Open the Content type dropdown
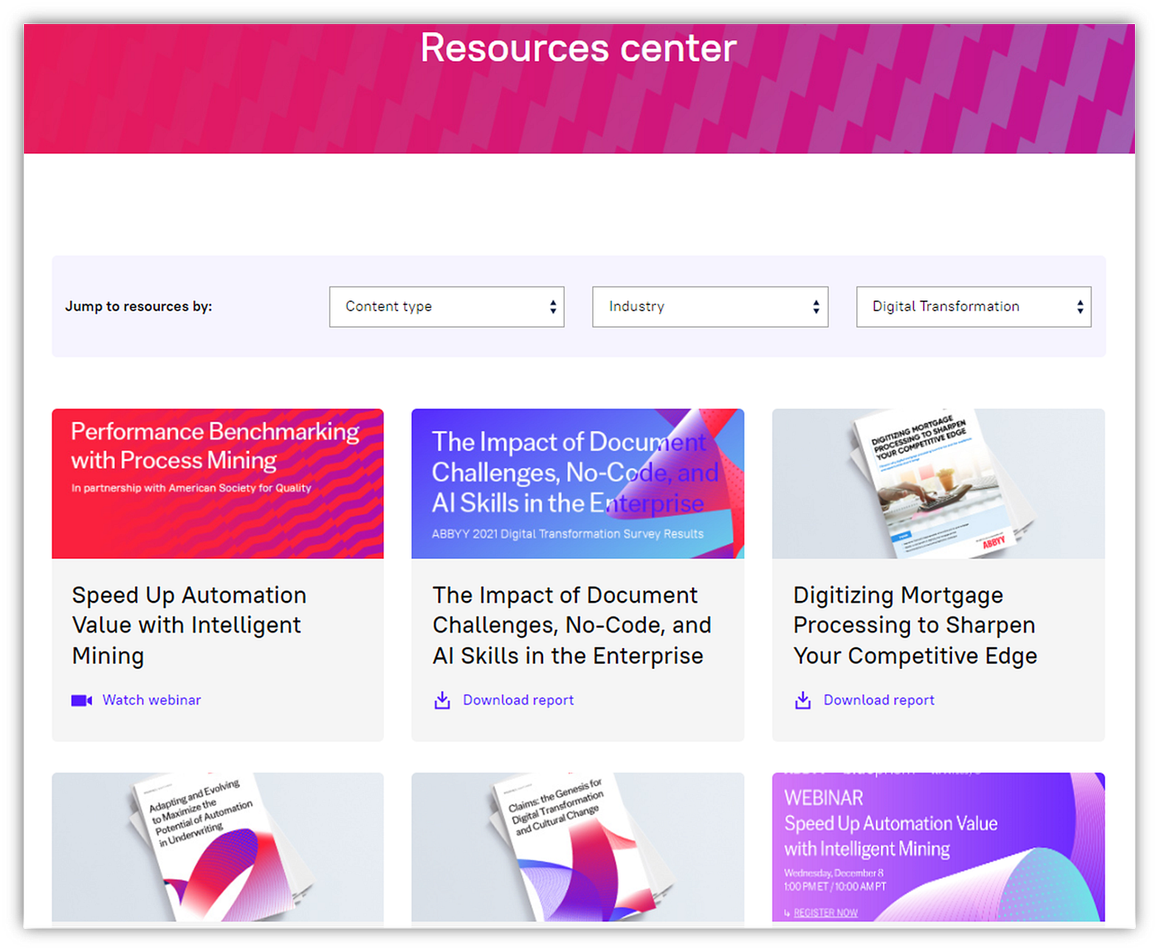 point(446,306)
